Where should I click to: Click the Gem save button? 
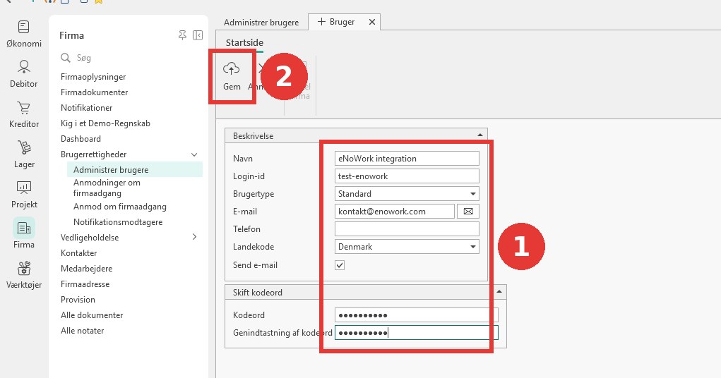point(232,77)
